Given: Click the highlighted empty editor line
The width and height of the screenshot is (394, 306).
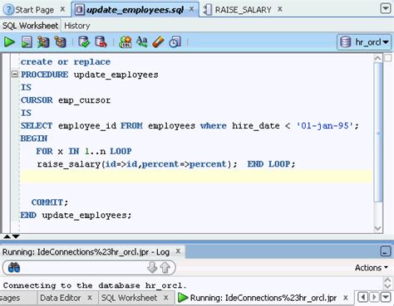Looking at the screenshot, I should click(x=196, y=177).
